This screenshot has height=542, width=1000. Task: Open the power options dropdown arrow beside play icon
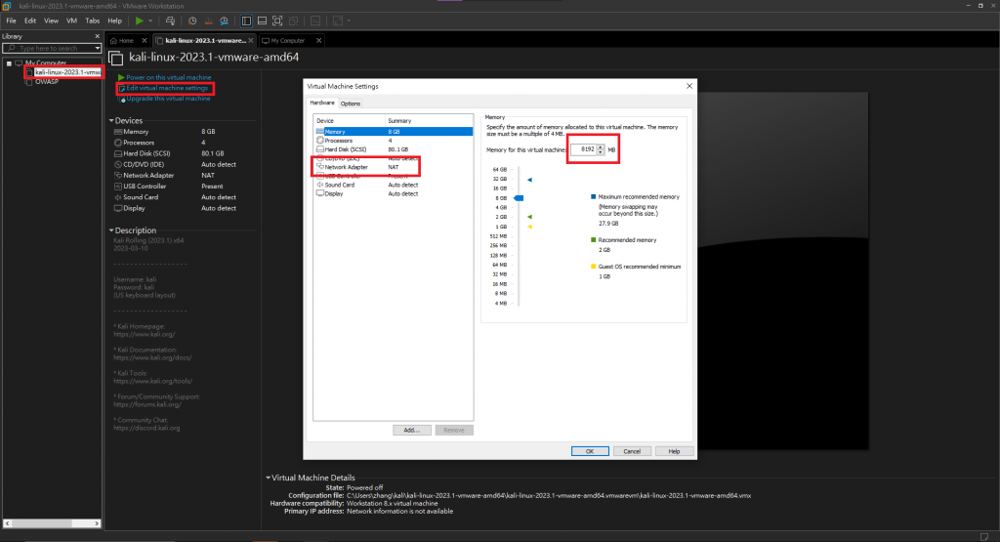click(150, 21)
